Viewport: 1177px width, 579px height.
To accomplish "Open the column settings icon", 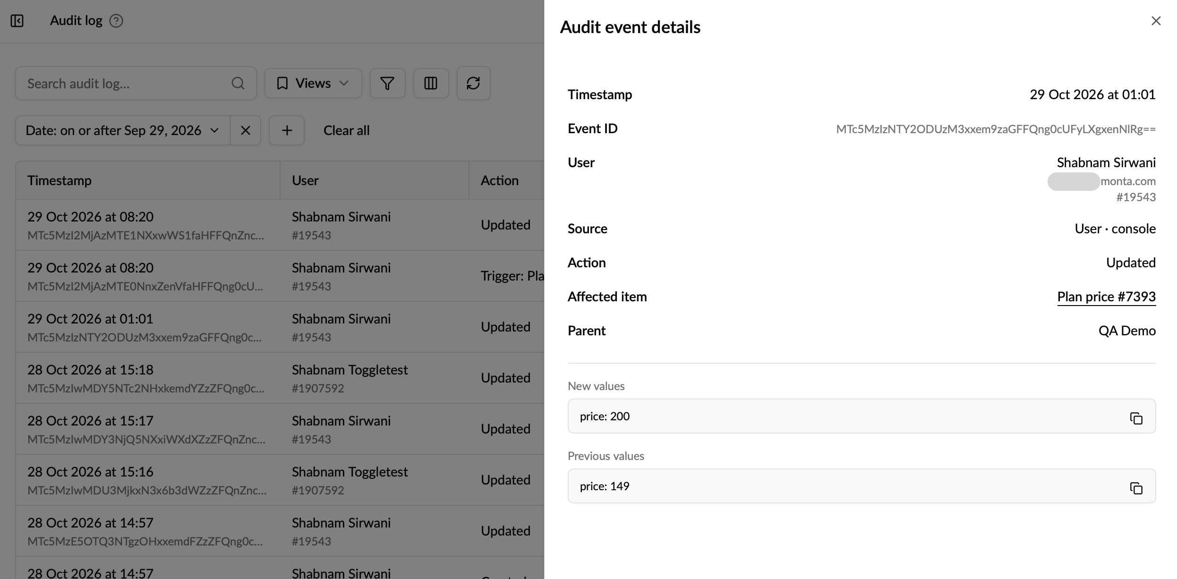I will tap(431, 83).
